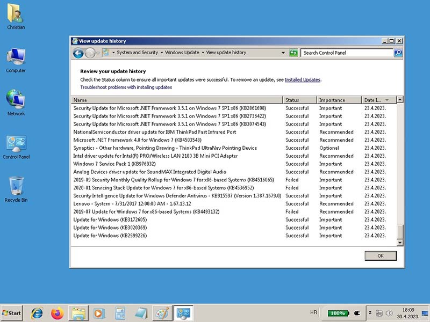430x322 pixels.
Task: Click Troubleshoot problems with installing updates
Action: point(126,87)
